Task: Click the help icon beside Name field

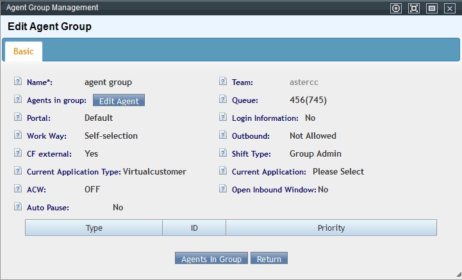Action: [18, 82]
